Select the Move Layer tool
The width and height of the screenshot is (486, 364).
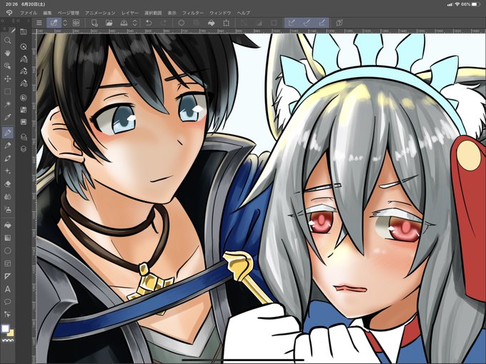[x=8, y=79]
